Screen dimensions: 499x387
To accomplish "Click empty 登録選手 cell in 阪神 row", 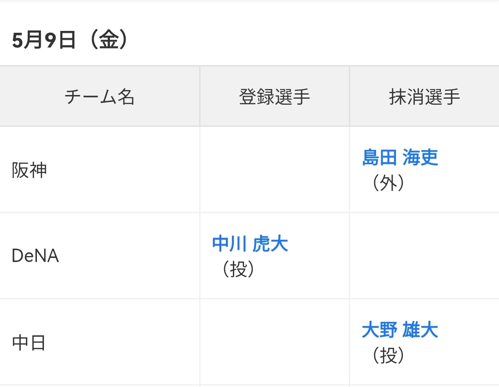I will tap(274, 170).
